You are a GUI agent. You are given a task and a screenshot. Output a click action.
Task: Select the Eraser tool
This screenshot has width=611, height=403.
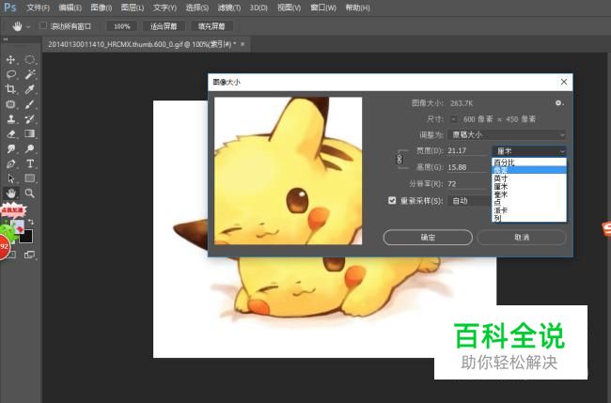(11, 133)
